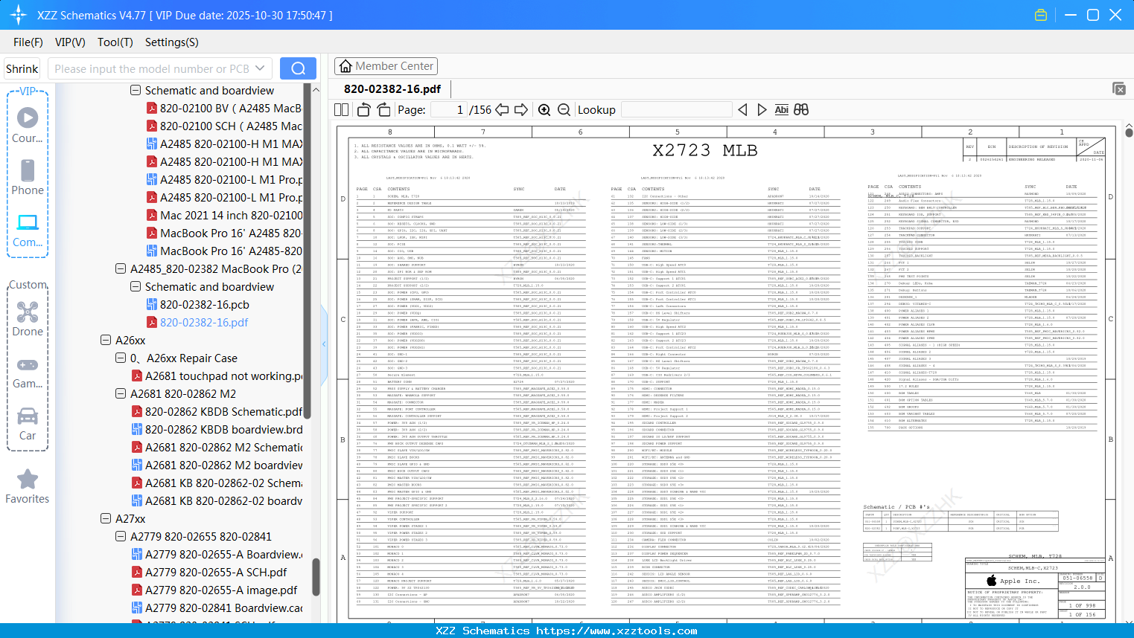Open the Car category
Screen dimensions: 1134x638
[x=28, y=424]
